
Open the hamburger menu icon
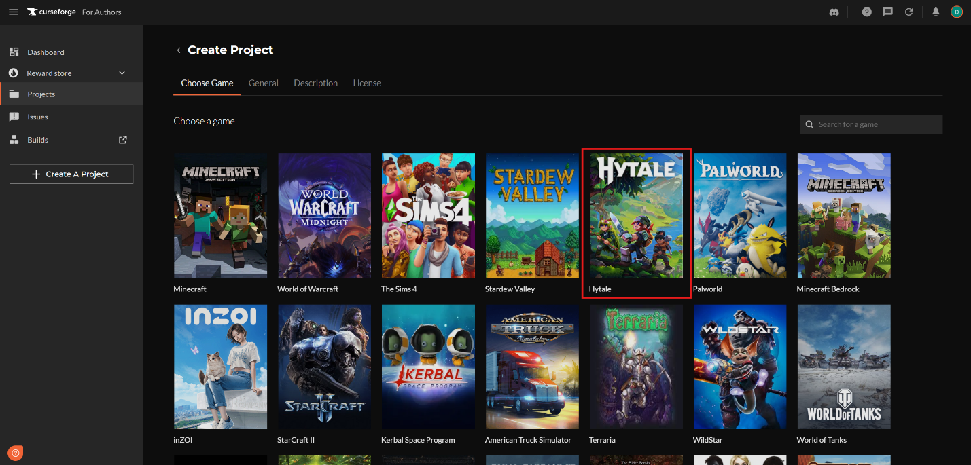point(13,12)
